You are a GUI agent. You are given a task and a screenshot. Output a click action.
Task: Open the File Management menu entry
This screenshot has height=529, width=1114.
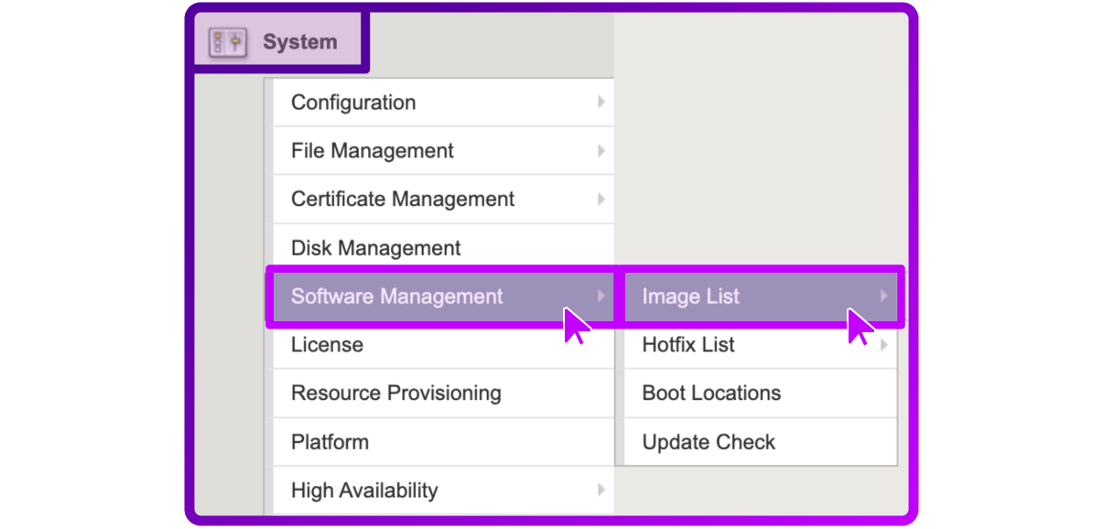click(443, 151)
